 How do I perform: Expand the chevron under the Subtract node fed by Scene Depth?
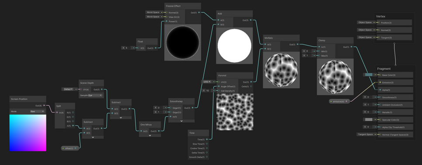(121, 117)
